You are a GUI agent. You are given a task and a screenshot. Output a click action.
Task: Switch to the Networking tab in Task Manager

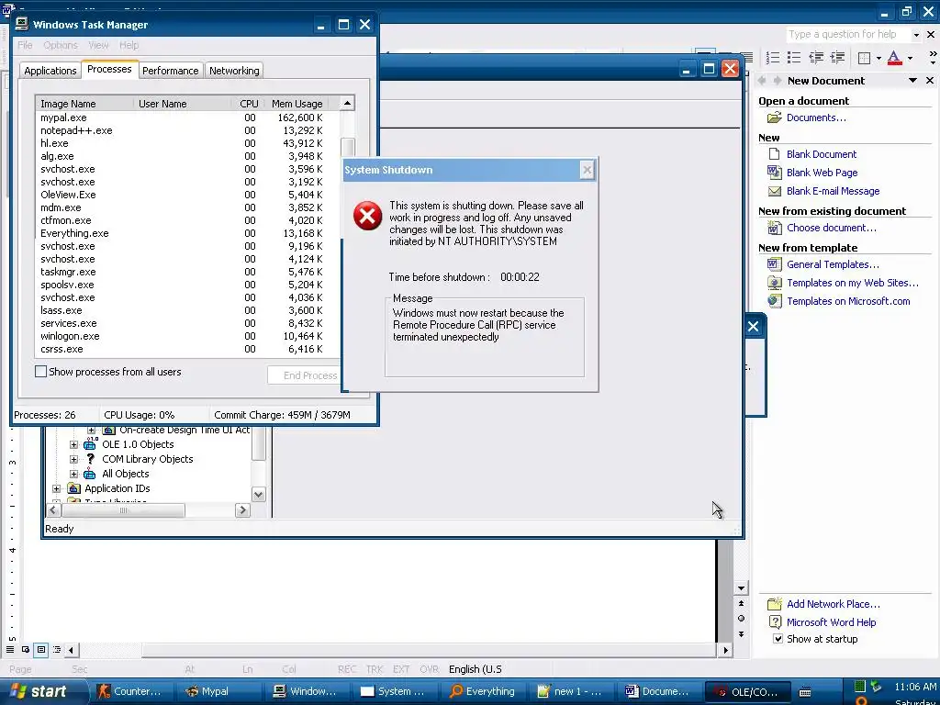tap(234, 71)
